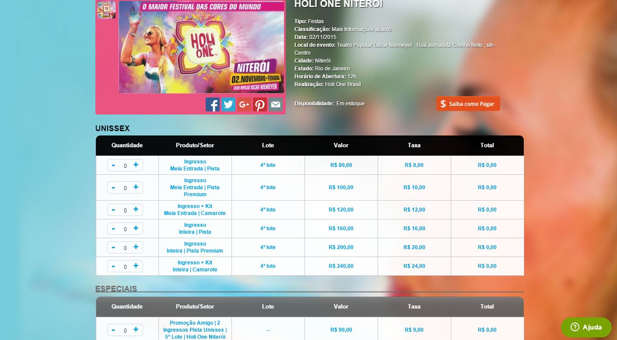Increase quantity for Inteira Camarote ticket

click(x=136, y=266)
